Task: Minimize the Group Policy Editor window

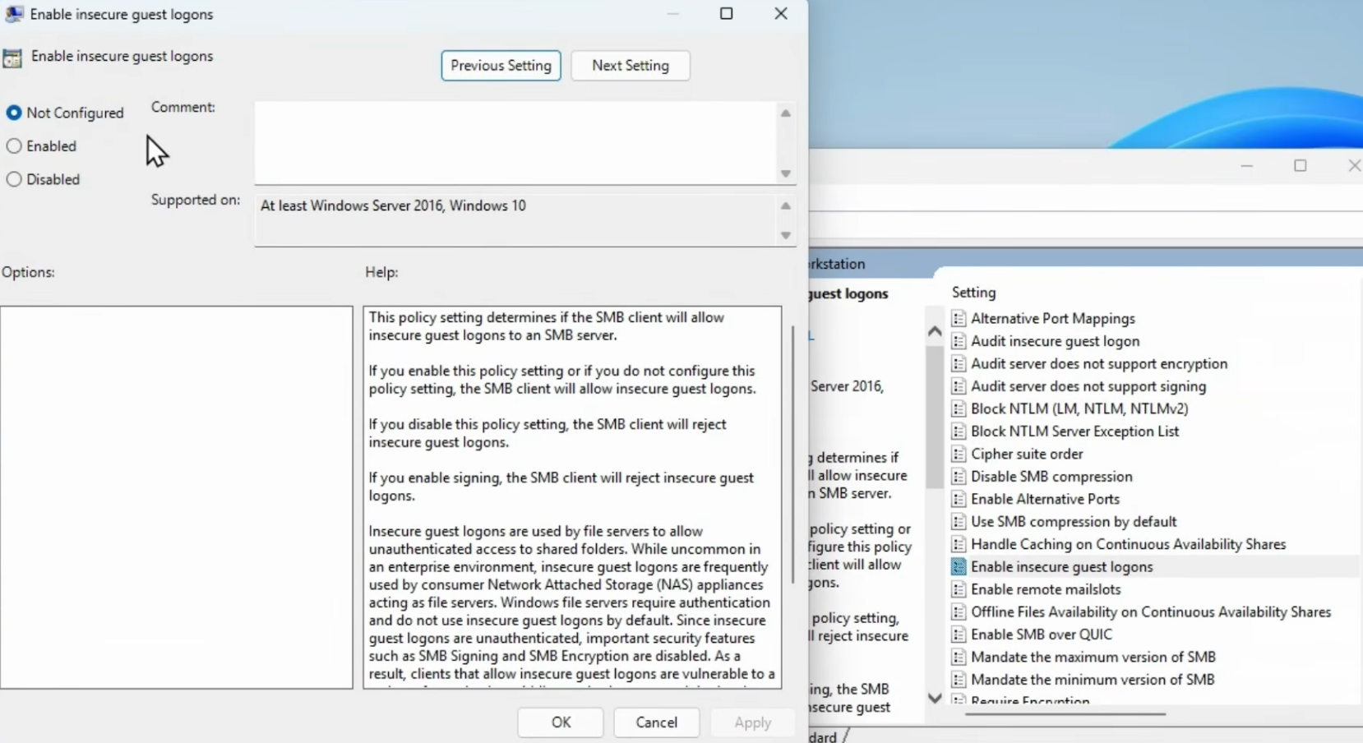Action: pyautogui.click(x=1246, y=166)
